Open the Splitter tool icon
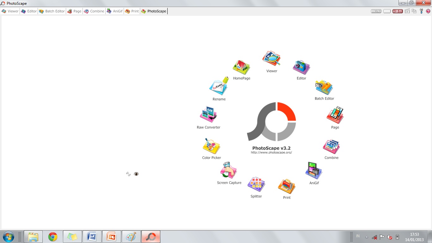The height and width of the screenshot is (243, 432). (x=256, y=184)
